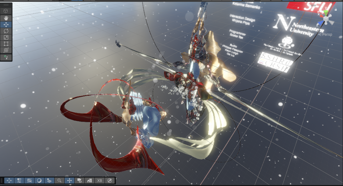
Task: Select the Hand (View) tool
Action: click(6, 18)
